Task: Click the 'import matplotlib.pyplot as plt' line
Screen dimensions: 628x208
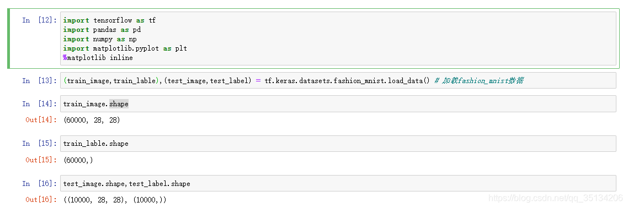Action: click(125, 48)
